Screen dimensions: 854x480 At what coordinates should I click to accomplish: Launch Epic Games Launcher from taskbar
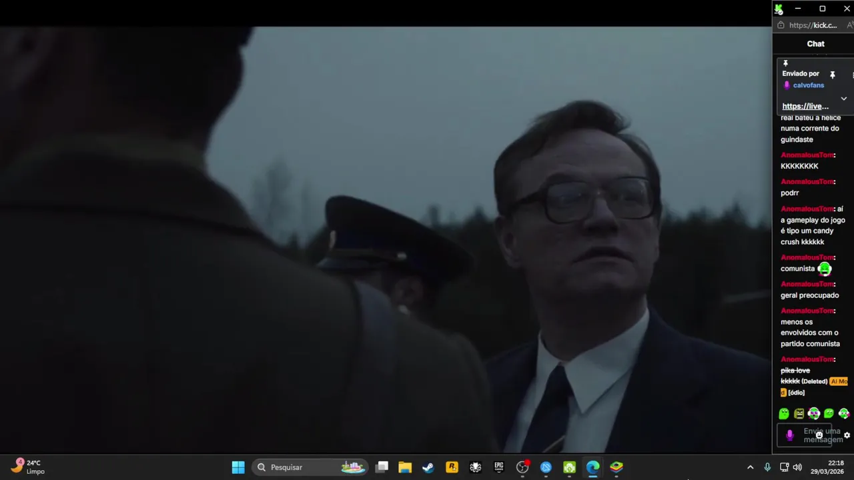[499, 467]
